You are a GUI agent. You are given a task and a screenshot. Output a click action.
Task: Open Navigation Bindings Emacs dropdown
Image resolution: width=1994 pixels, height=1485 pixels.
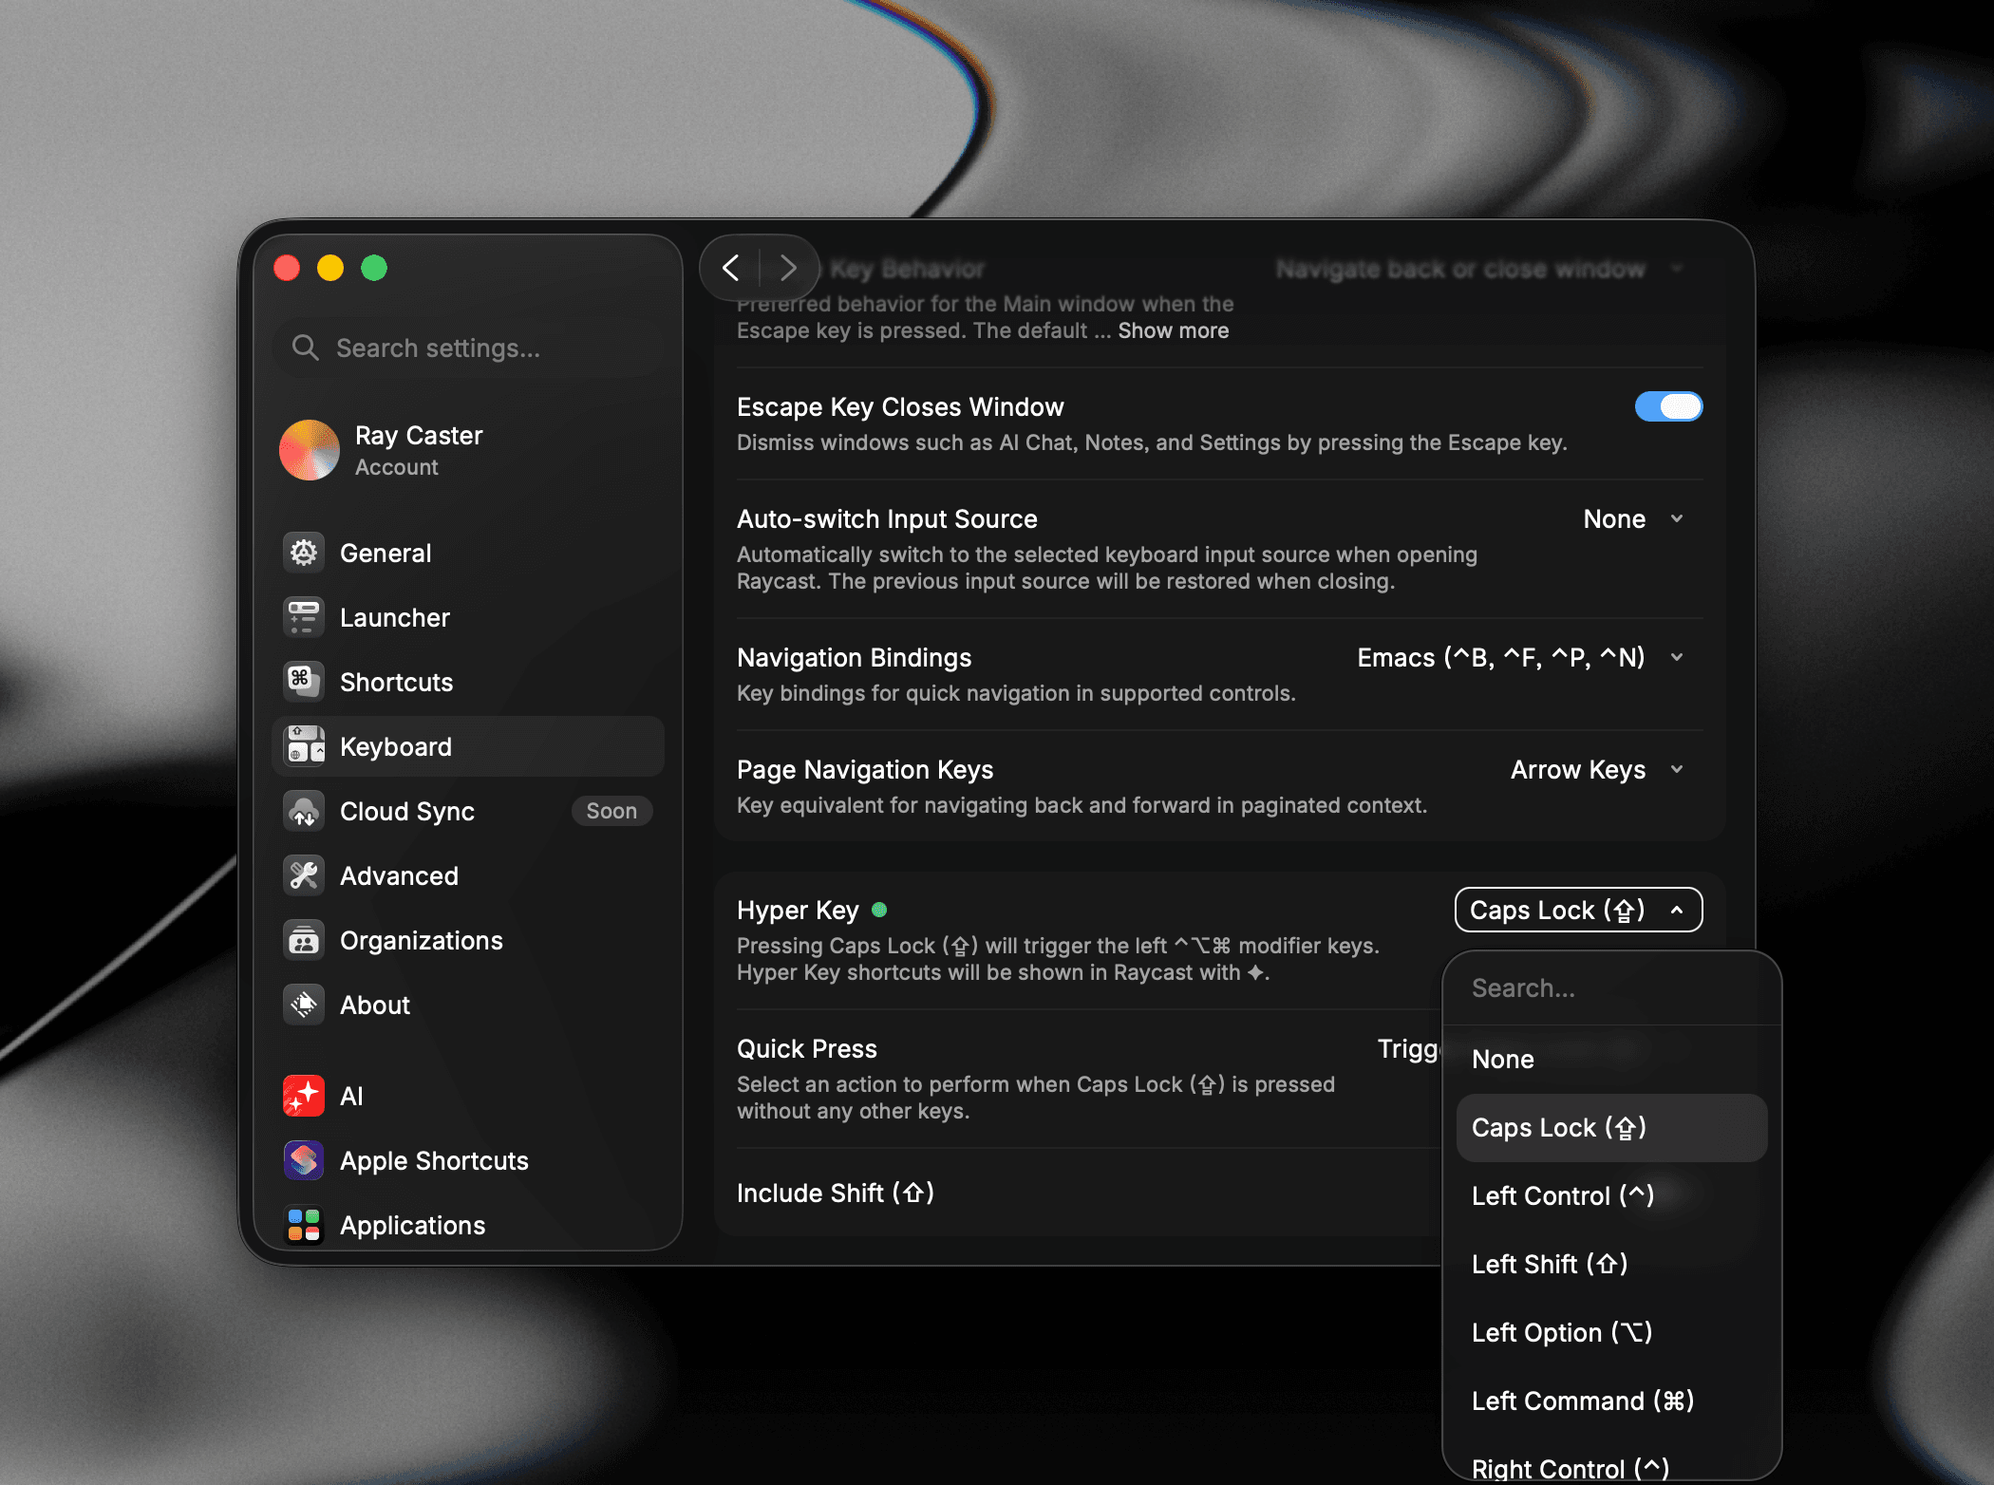1521,657
